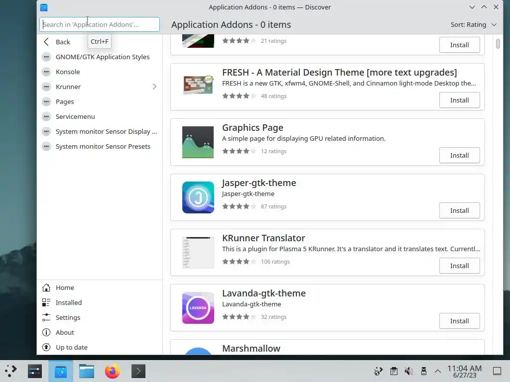Click the Sensor Presets category dots icon
Screen dimensions: 510x382
point(46,147)
